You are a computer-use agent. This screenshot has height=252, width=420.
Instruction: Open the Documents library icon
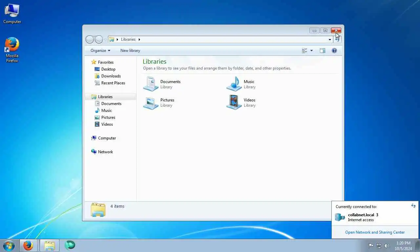[x=151, y=84]
